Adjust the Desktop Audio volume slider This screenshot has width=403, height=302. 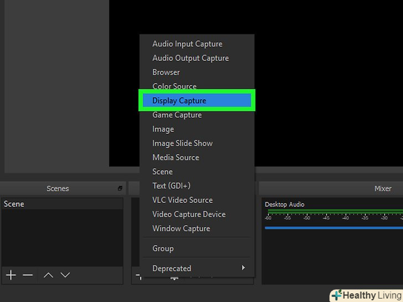[x=332, y=227]
